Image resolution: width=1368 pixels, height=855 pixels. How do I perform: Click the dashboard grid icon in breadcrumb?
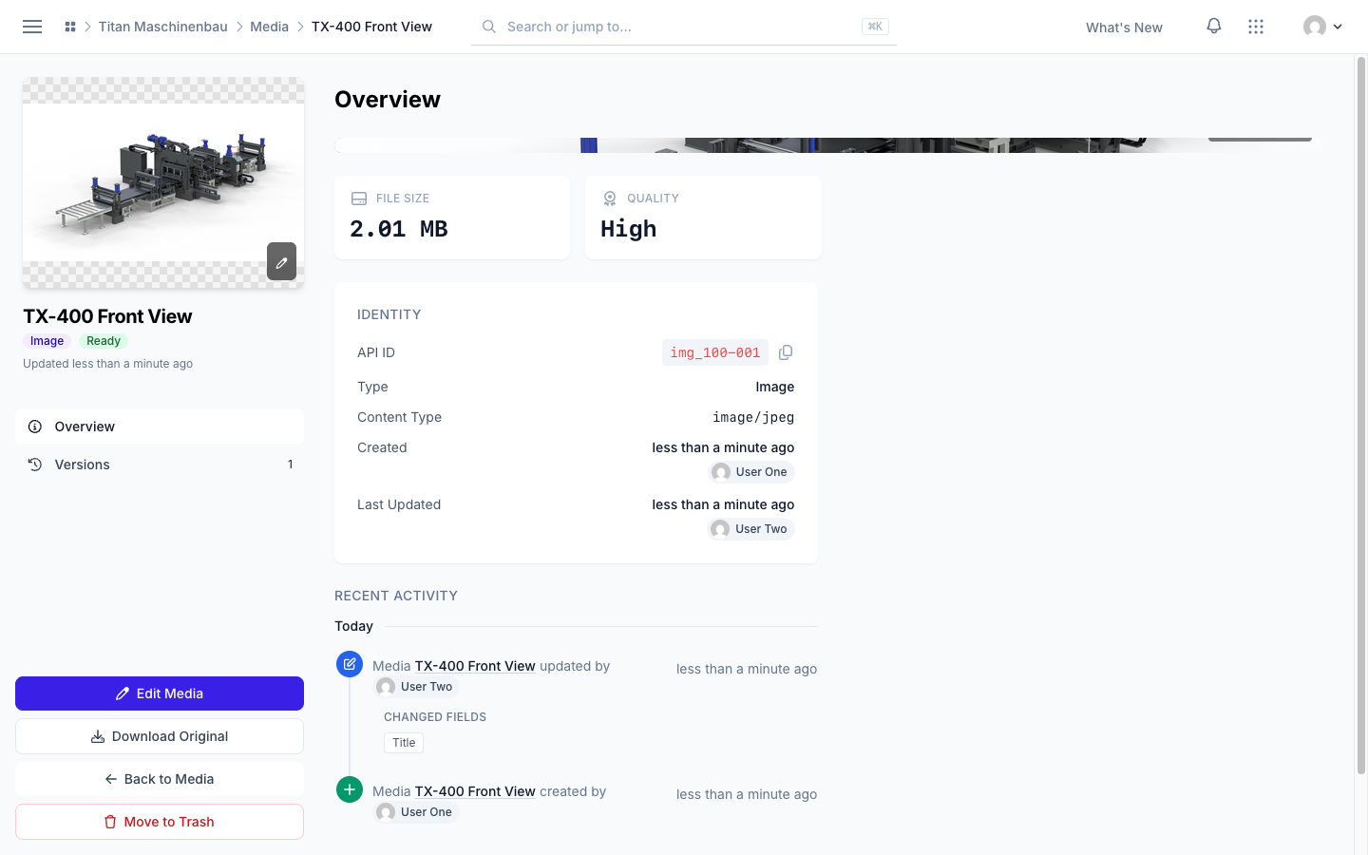click(x=70, y=27)
